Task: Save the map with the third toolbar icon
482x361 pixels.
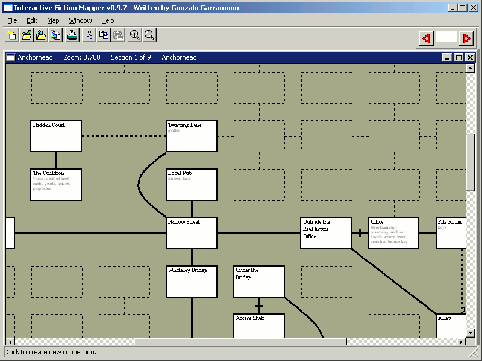Action: click(40, 35)
